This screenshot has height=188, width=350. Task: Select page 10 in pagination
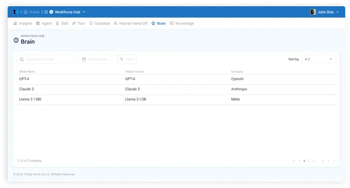pyautogui.click(x=322, y=161)
